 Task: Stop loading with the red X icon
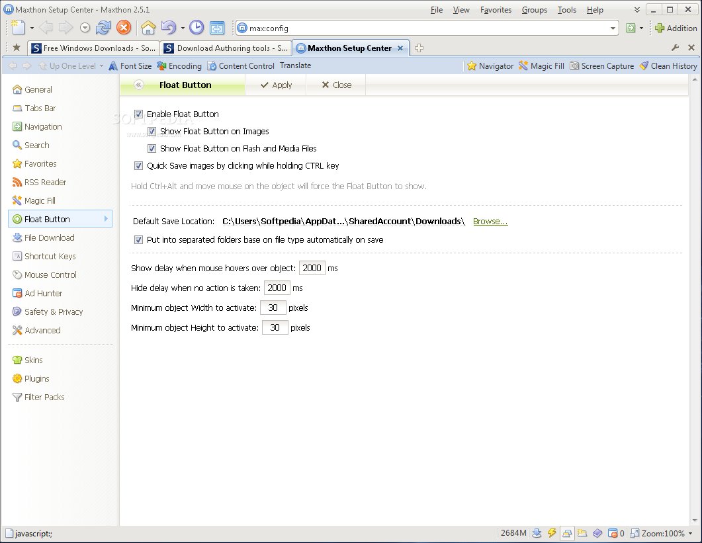coord(124,28)
